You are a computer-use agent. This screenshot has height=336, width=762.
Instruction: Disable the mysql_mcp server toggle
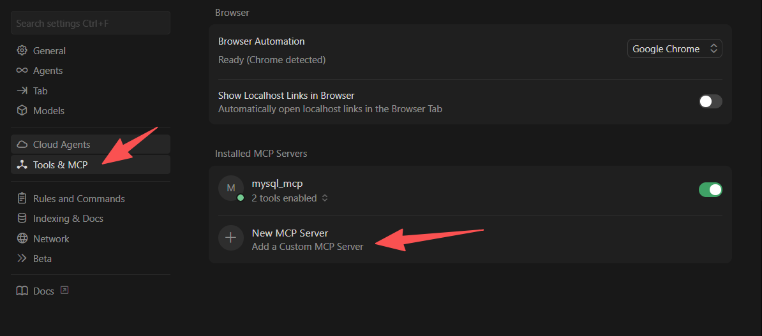click(x=710, y=189)
